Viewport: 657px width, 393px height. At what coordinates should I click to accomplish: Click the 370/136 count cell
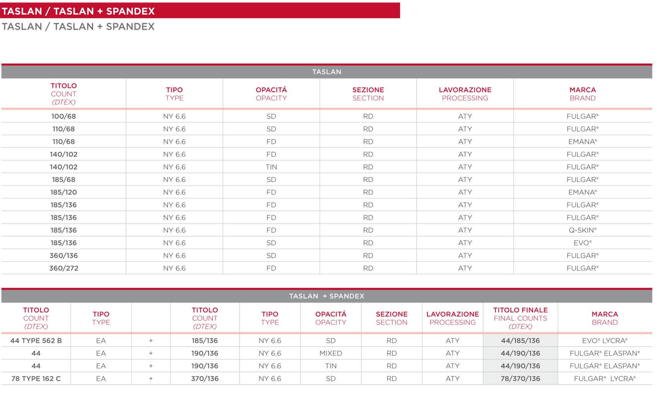tap(205, 379)
